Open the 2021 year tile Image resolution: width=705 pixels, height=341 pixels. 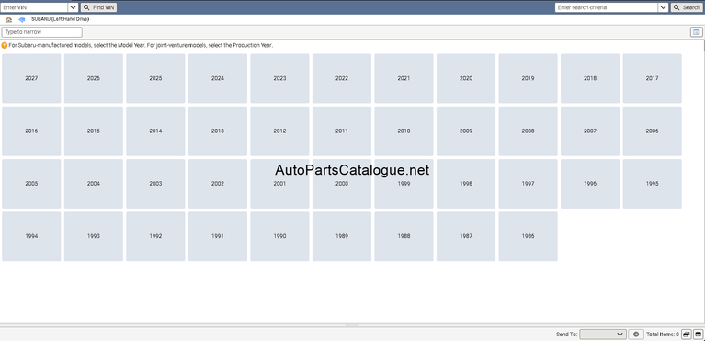tap(404, 78)
